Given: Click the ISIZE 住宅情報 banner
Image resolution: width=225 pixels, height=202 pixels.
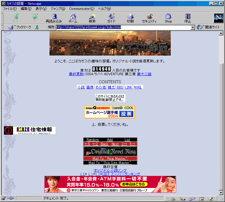Looking at the screenshot, I should 30,130.
